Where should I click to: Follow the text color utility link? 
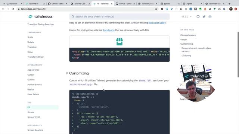157,23
